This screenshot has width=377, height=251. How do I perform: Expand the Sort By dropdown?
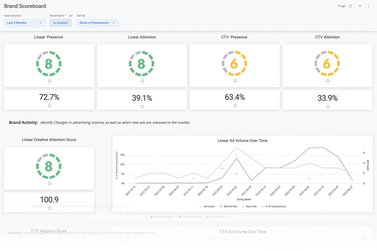98,23
